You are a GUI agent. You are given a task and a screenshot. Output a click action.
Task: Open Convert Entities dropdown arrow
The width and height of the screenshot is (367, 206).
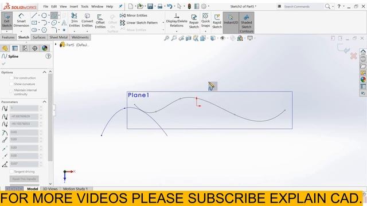(x=87, y=31)
